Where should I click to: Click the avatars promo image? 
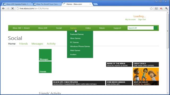146,74
